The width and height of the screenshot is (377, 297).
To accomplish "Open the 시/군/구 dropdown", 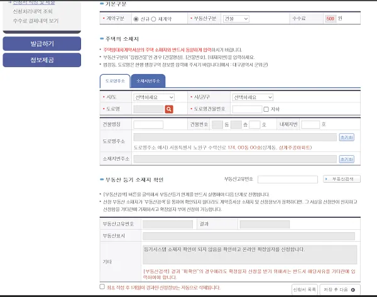I will [253, 97].
